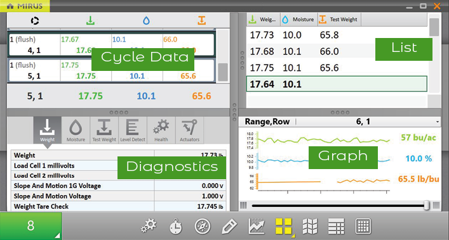The image size is (449, 240).
Task: Expand the green 8 button corner arrow
Action: click(x=58, y=236)
